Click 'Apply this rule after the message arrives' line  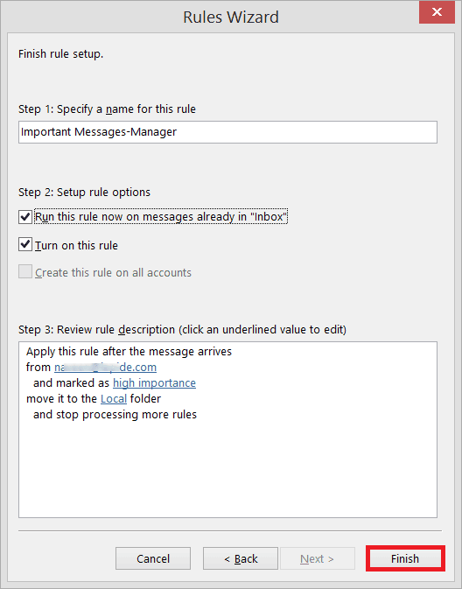(129, 352)
